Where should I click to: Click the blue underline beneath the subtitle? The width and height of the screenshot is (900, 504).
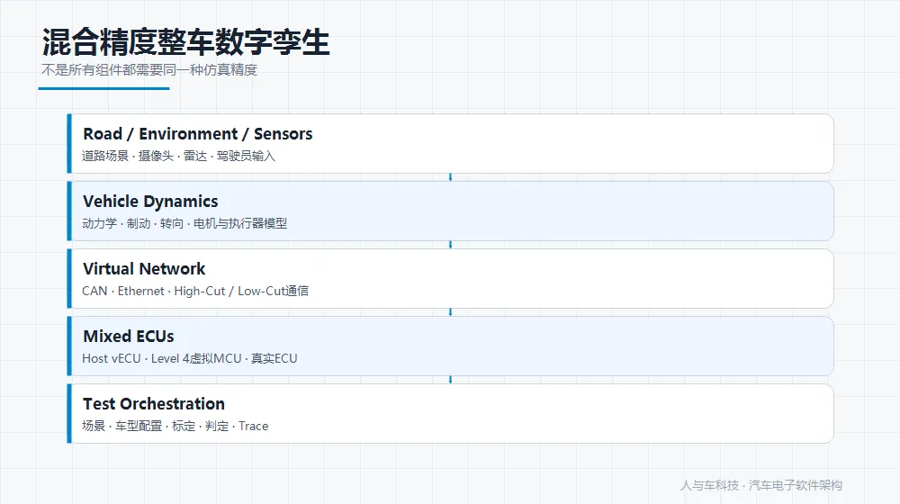coord(103,88)
